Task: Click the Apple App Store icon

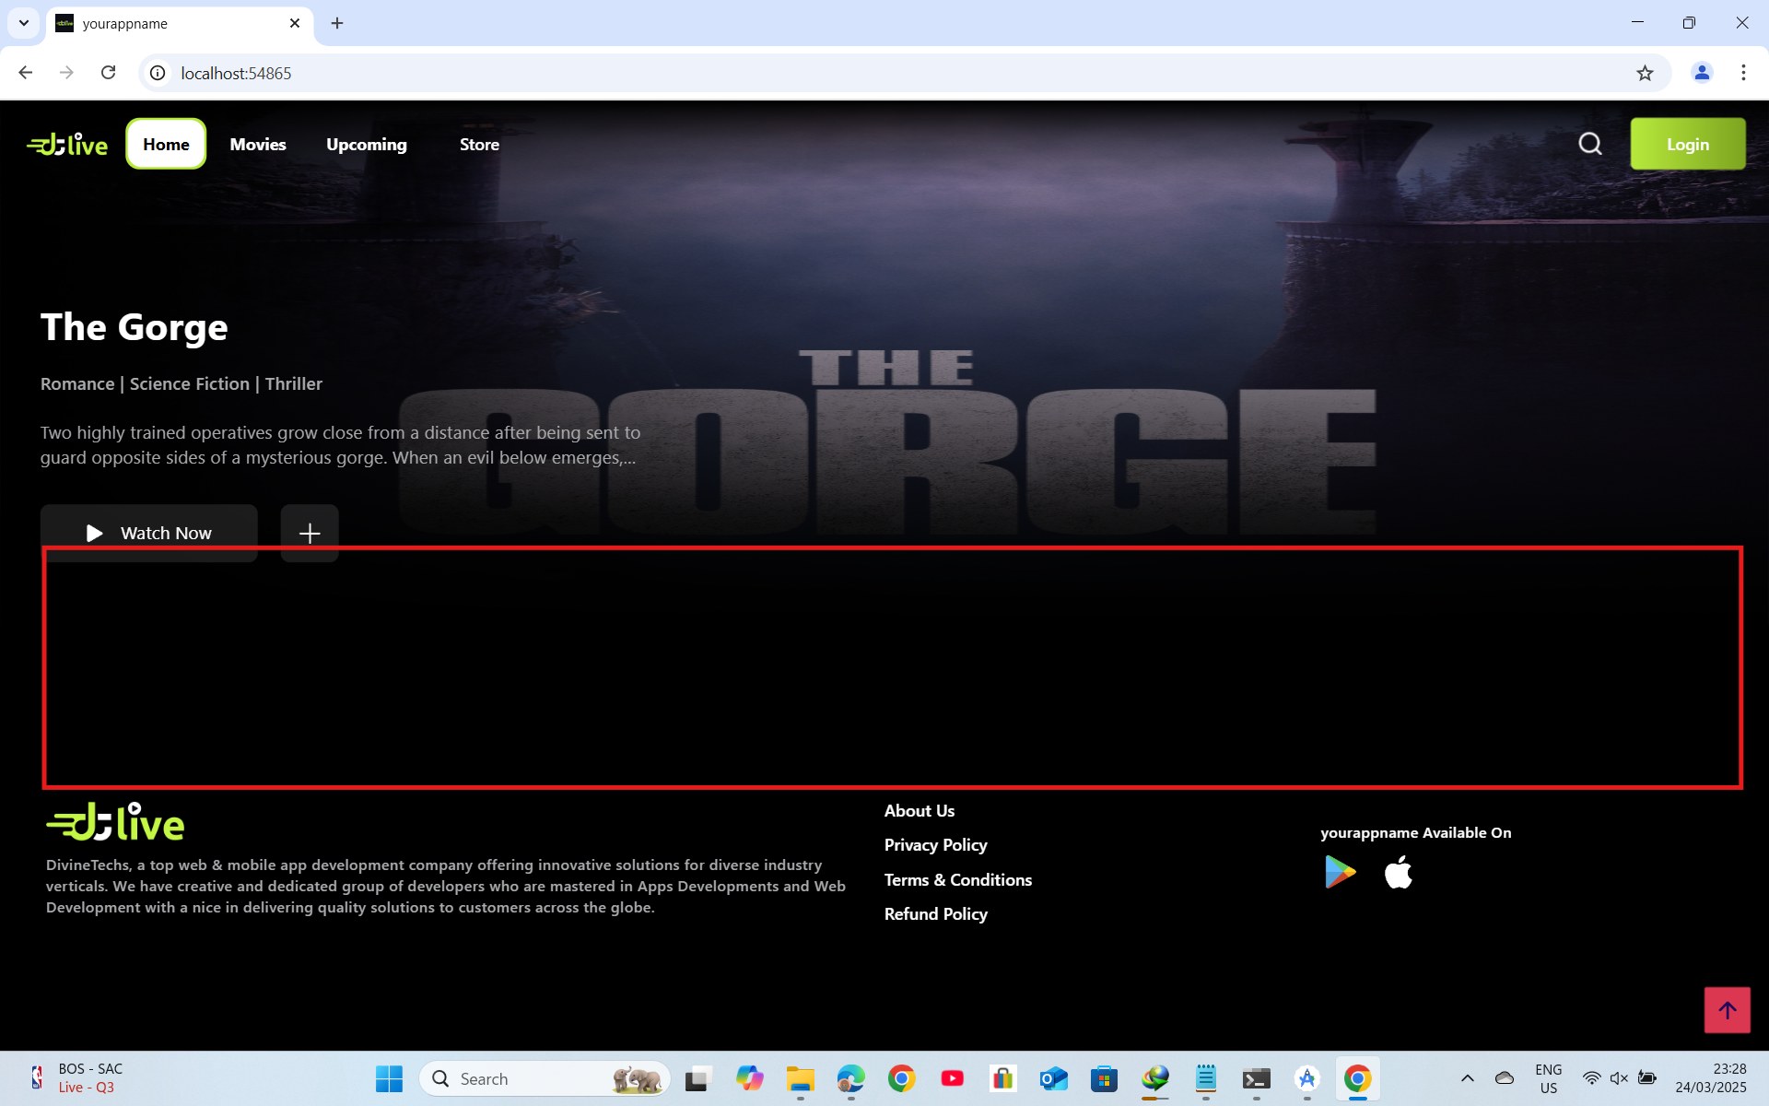Action: click(1398, 871)
